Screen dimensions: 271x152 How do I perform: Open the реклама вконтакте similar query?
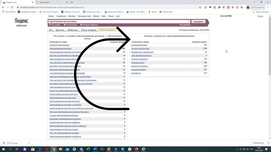139,45
